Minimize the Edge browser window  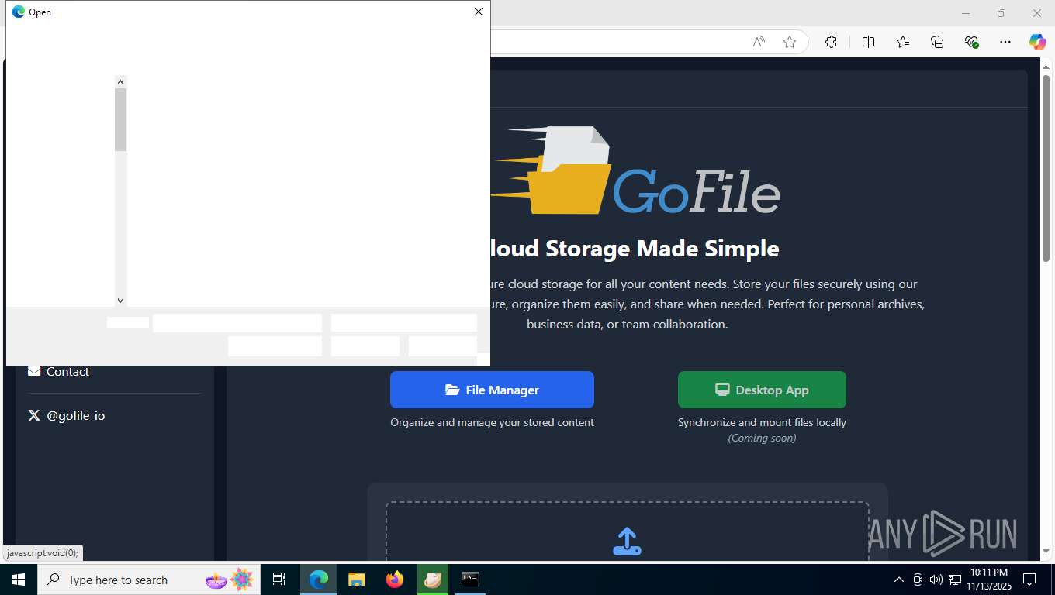coord(966,13)
